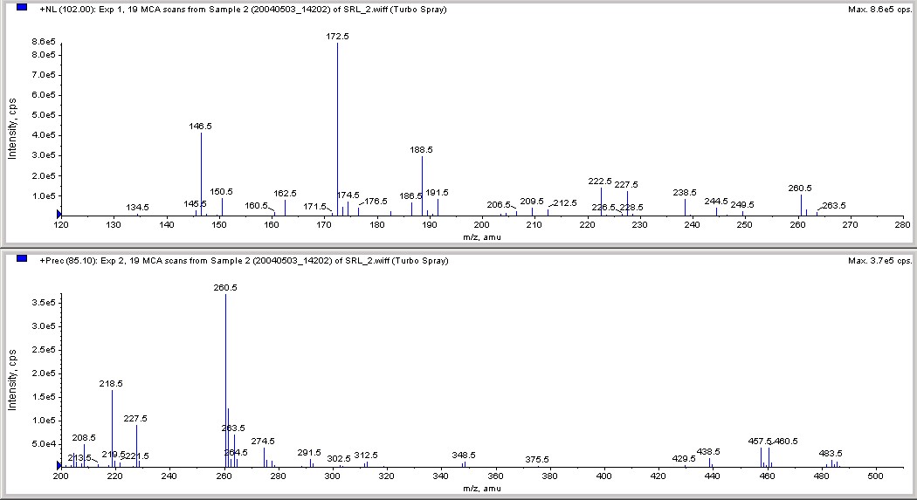Click the +Prec (85.10) spectrum title
917x500 pixels.
(244, 261)
